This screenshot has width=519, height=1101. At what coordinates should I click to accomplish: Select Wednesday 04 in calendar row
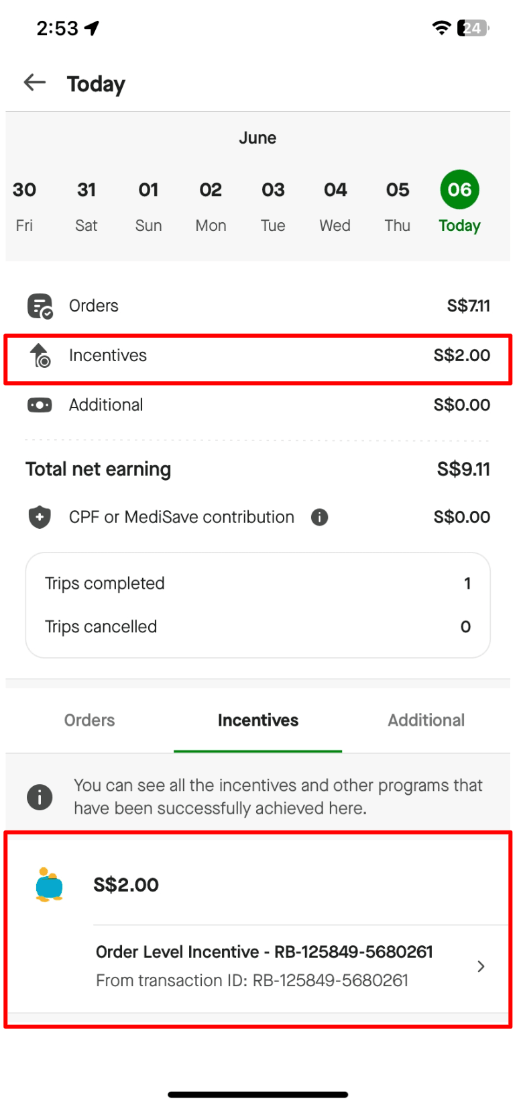335,206
